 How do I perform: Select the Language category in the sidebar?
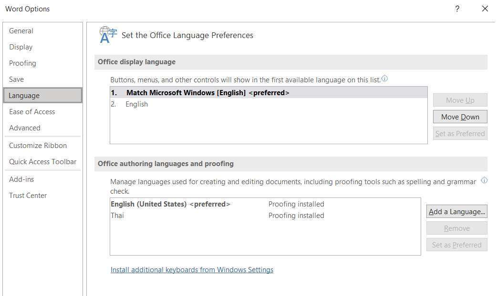[x=42, y=96]
